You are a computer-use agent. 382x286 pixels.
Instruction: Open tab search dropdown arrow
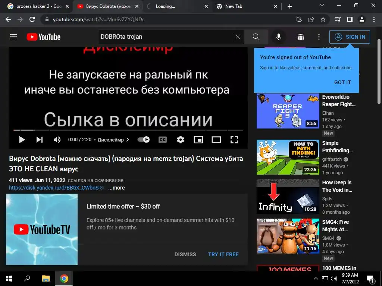click(322, 5)
